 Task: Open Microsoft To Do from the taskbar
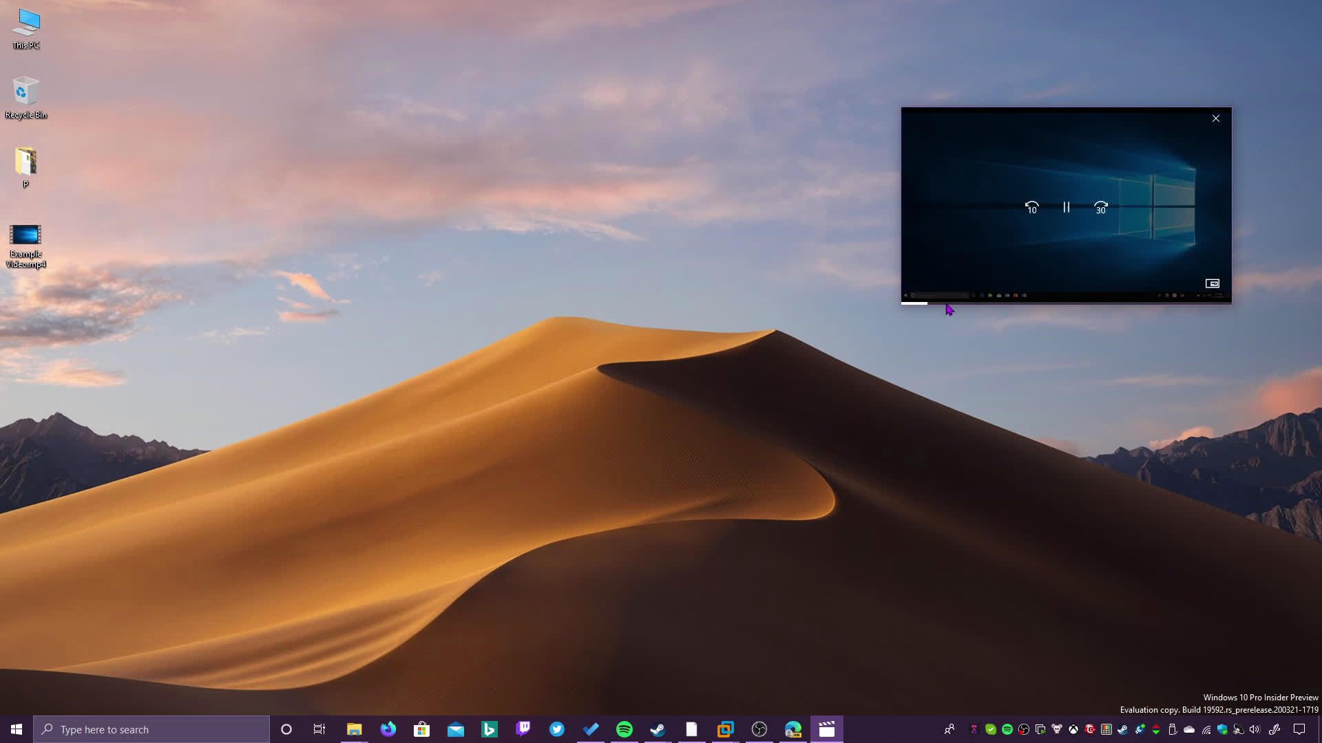click(591, 729)
